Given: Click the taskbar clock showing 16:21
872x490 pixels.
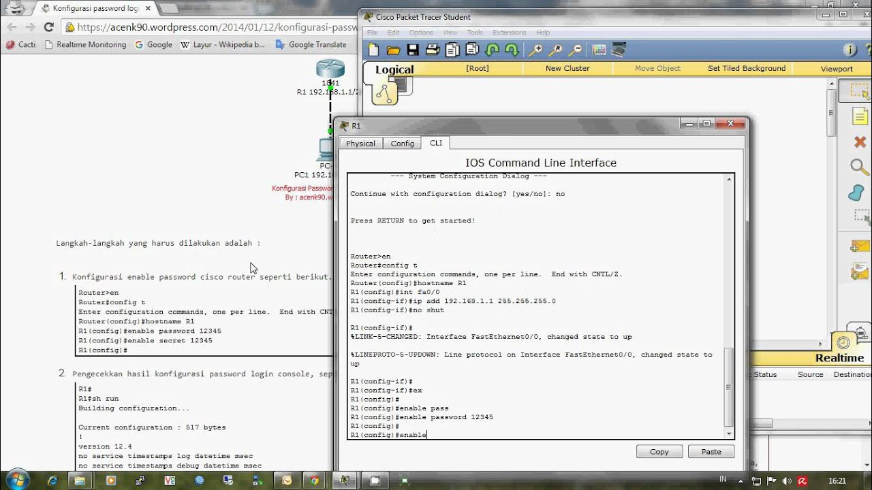Looking at the screenshot, I should click(837, 480).
